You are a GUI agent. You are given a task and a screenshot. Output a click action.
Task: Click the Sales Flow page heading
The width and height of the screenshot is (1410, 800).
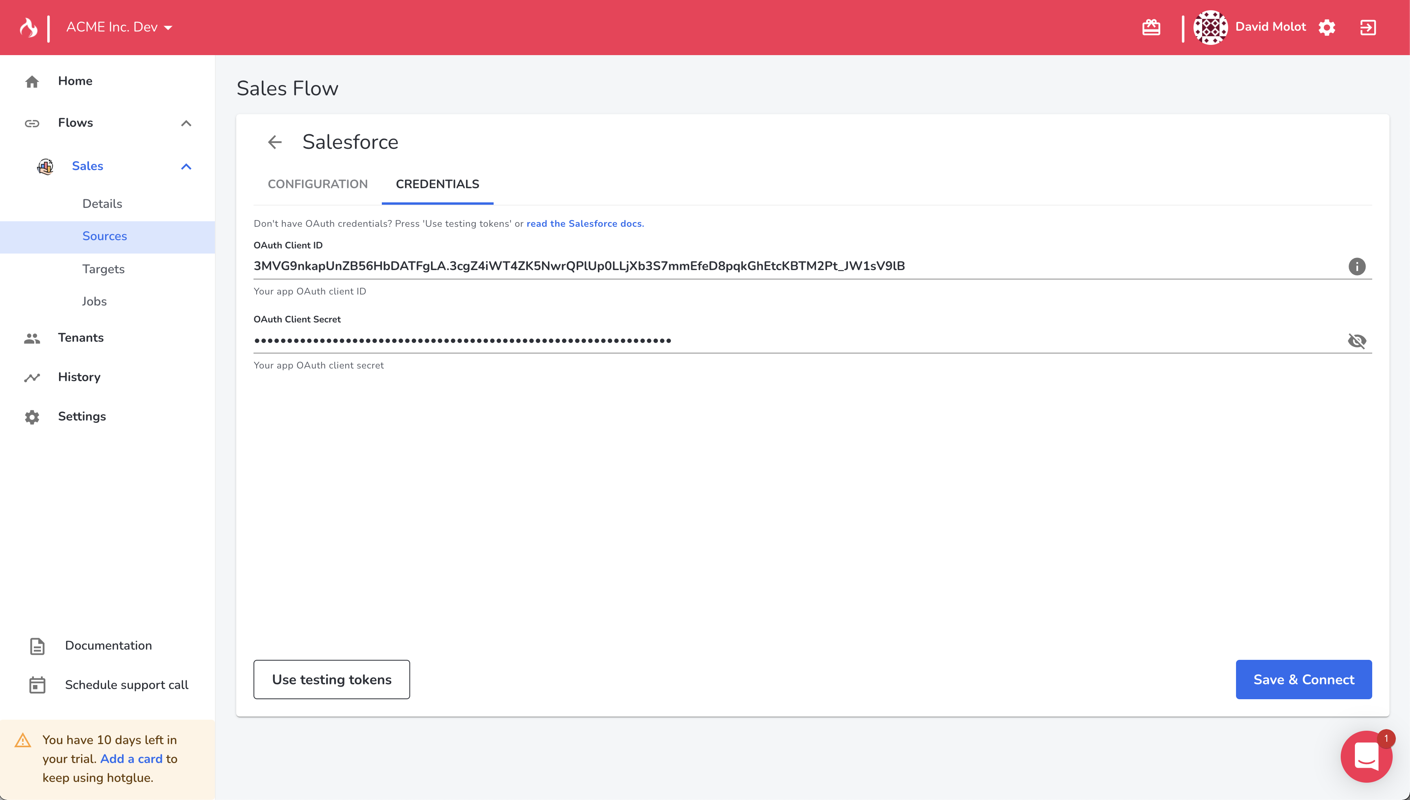pyautogui.click(x=287, y=89)
